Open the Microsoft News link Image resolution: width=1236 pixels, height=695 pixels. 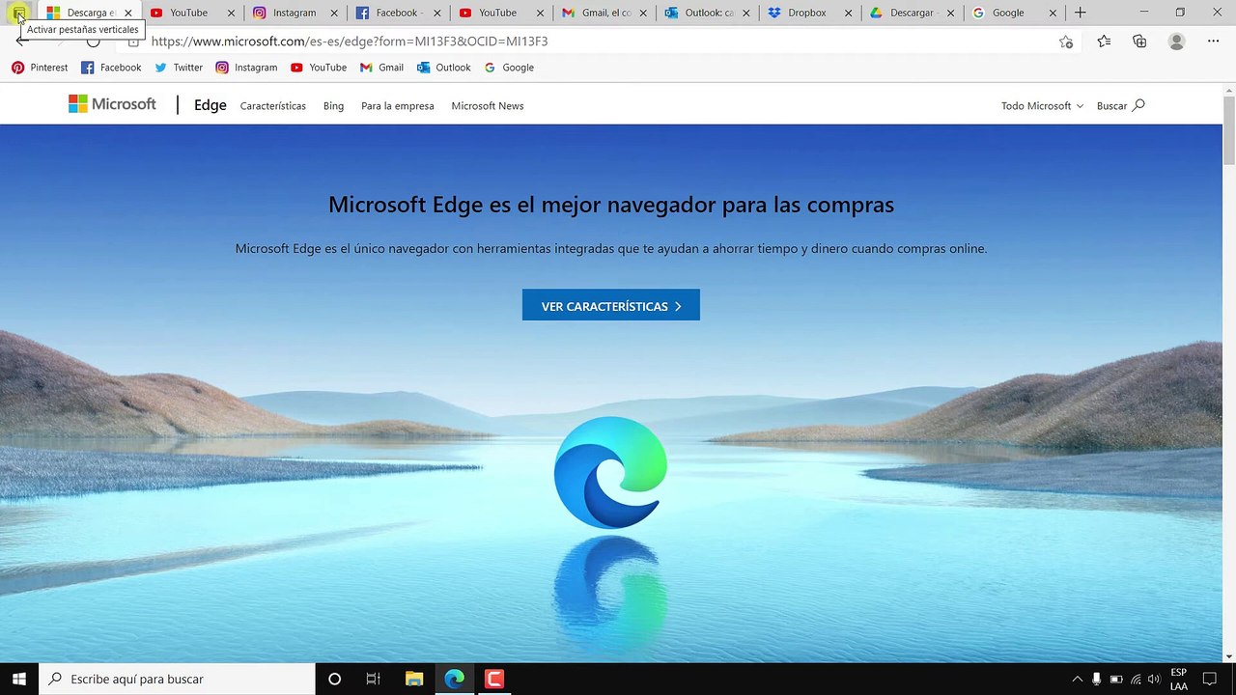(x=488, y=105)
